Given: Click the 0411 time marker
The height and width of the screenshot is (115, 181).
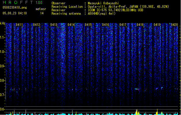Looking at the screenshot, I should [19, 25].
